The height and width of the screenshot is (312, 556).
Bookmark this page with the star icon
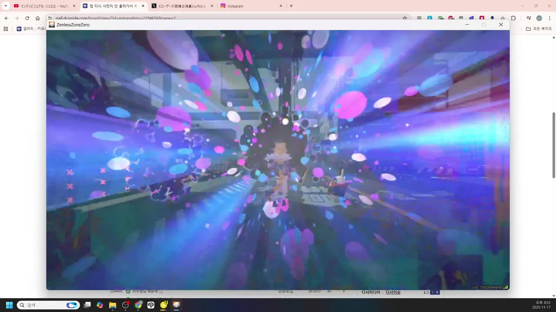(x=405, y=18)
